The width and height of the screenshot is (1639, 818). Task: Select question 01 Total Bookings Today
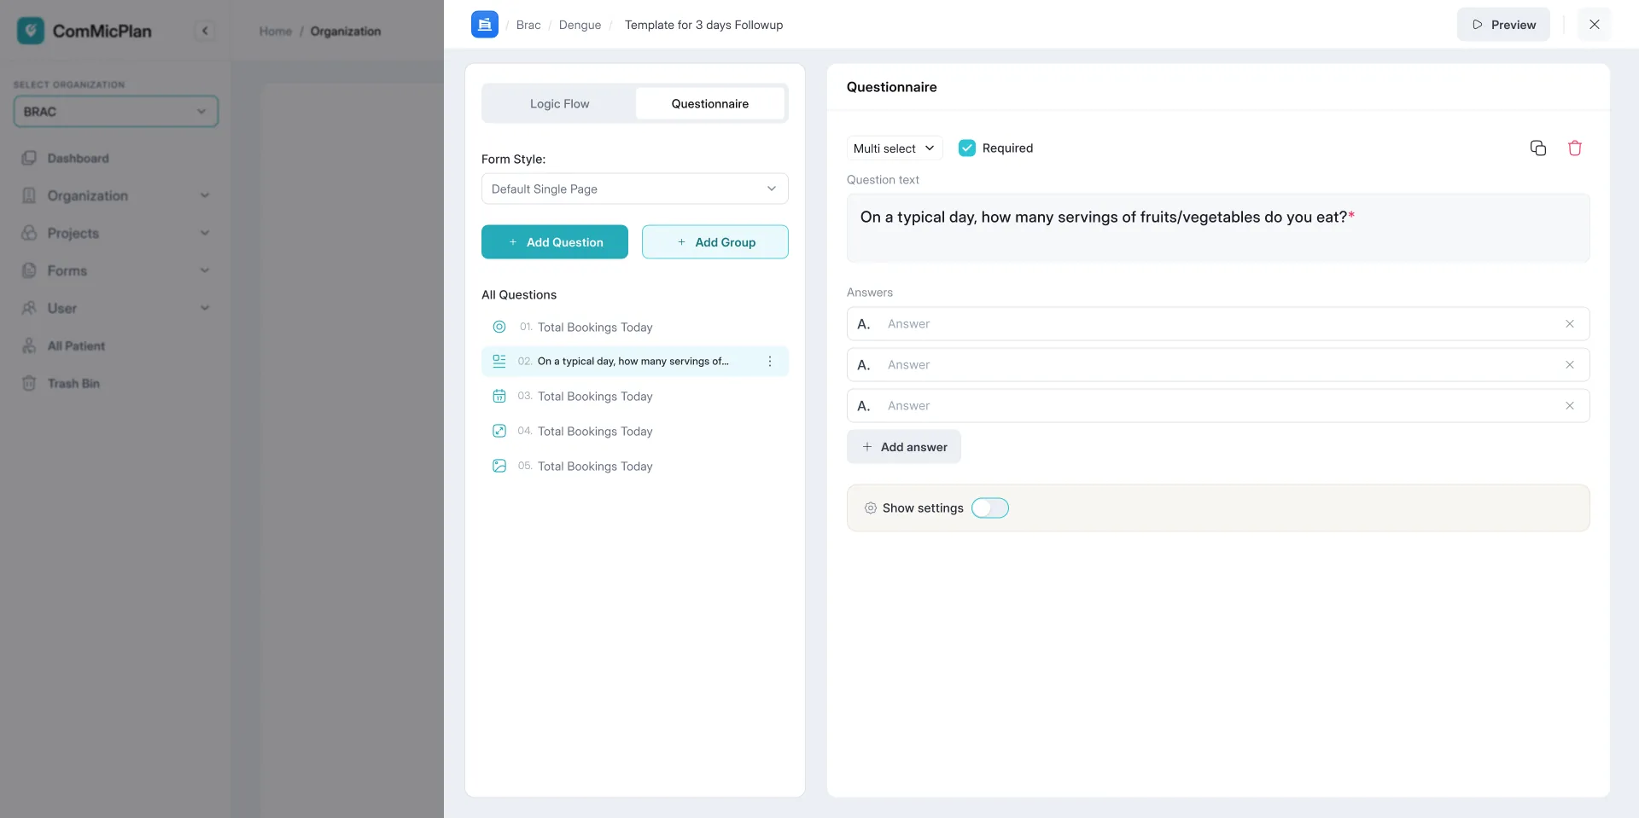point(635,327)
